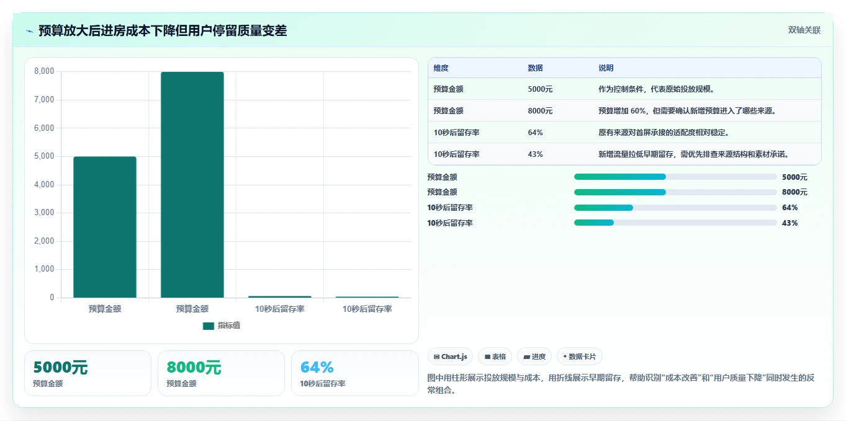
Task: Click the progress bar ending with 43%
Action: pyautogui.click(x=675, y=223)
